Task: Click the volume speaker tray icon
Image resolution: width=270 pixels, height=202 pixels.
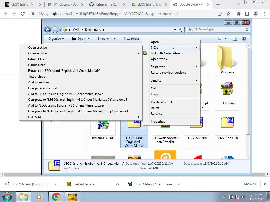Action: (243, 197)
